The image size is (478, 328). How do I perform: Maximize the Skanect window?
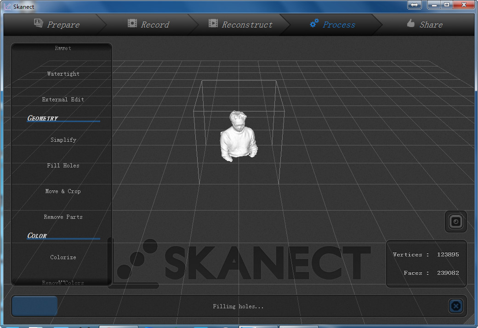[x=447, y=5]
